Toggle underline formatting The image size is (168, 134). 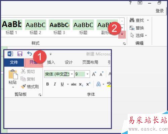pyautogui.click(x=62, y=84)
